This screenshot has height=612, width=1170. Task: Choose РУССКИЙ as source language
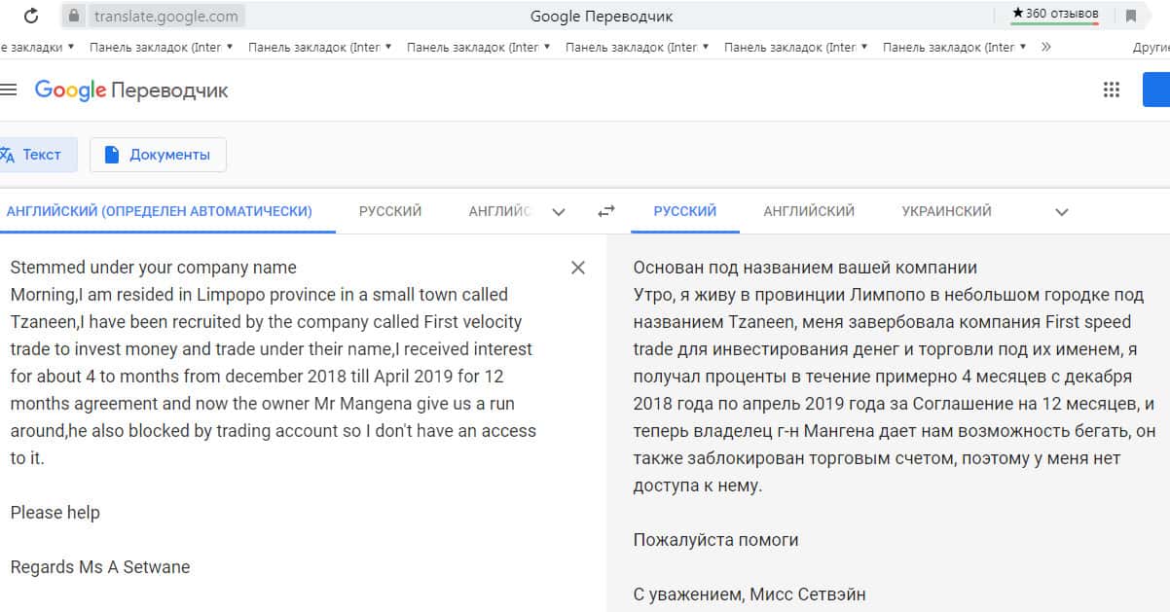click(390, 211)
